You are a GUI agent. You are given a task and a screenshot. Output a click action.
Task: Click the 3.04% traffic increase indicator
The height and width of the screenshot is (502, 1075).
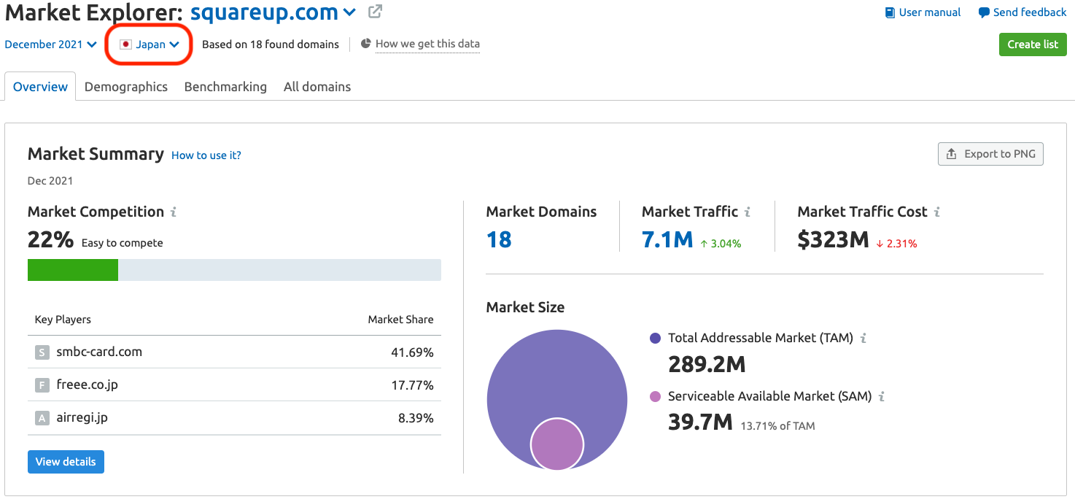tap(721, 244)
